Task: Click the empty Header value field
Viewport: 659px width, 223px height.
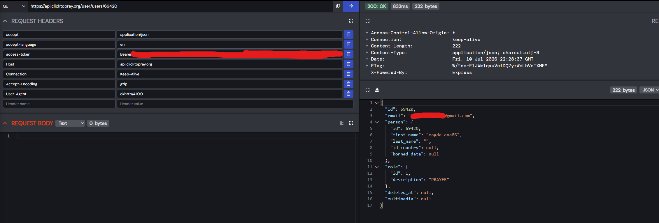Action: coord(235,104)
